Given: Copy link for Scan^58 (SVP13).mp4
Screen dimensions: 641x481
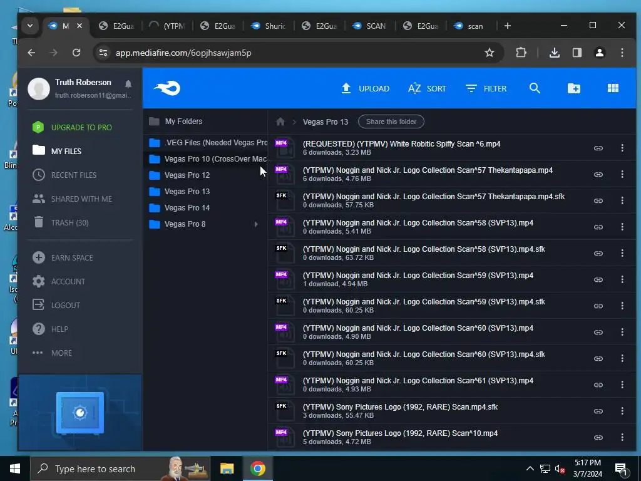Looking at the screenshot, I should pos(598,227).
